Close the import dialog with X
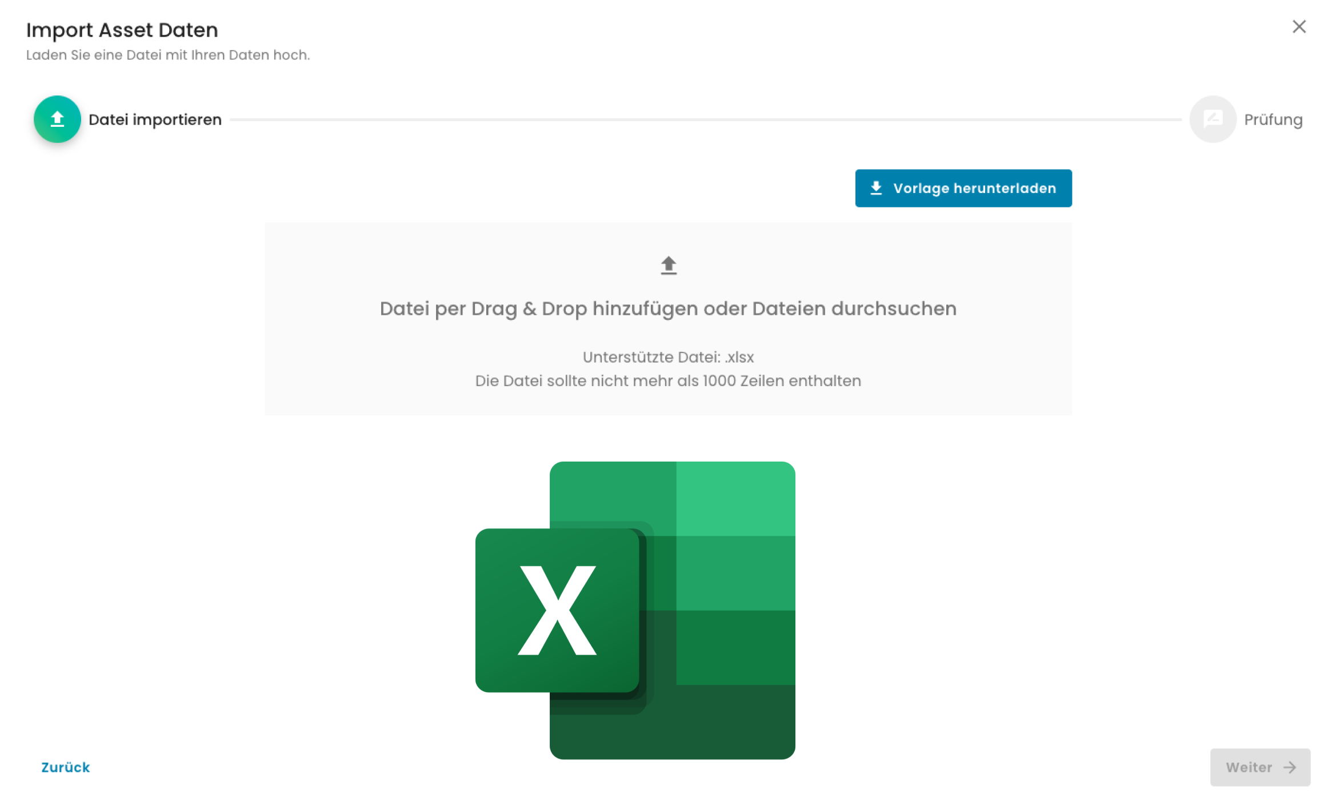Viewport: 1336px width, 810px height. click(1299, 27)
